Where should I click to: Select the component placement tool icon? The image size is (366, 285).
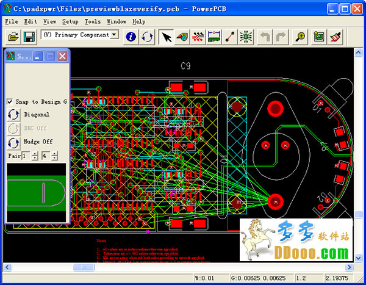pyautogui.click(x=182, y=37)
